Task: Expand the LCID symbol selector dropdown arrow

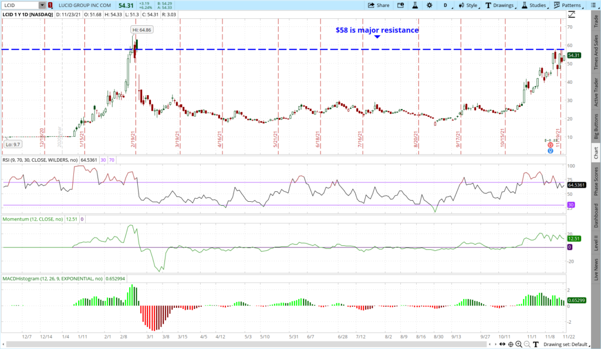Action: 42,5
